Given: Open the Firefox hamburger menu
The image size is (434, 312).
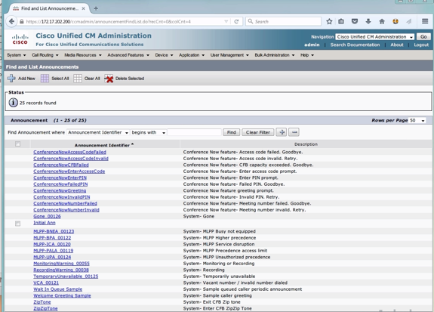Looking at the screenshot, I should pos(425,21).
